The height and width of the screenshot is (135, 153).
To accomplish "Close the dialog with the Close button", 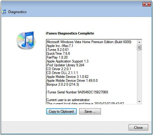I will (x=138, y=128).
